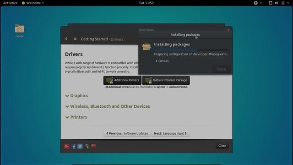The image size is (293, 165).
Task: Click the red heart donate icon
Action: [x=93, y=146]
